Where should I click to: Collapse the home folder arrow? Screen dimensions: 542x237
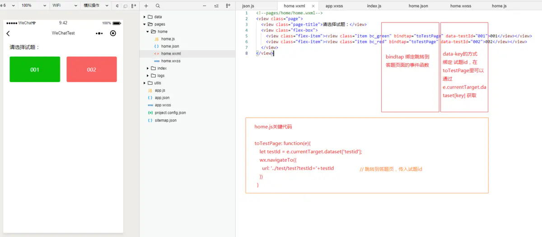(148, 32)
